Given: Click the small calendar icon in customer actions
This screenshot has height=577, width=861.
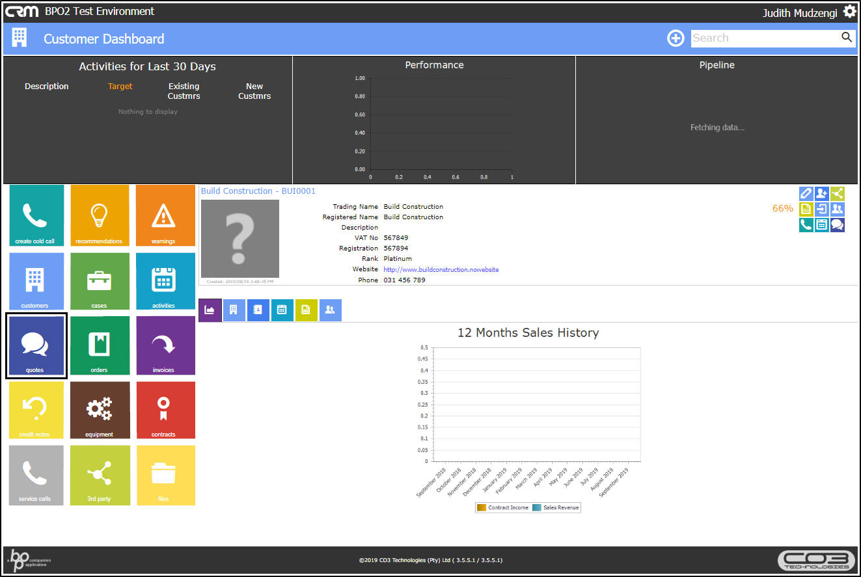Looking at the screenshot, I should point(821,224).
